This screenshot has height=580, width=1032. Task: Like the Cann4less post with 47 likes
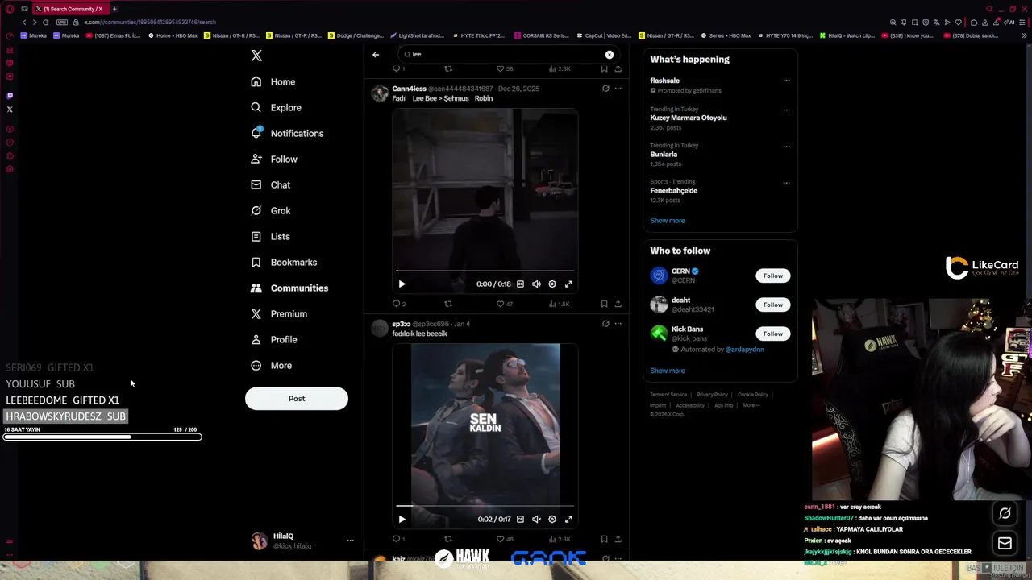tap(504, 304)
